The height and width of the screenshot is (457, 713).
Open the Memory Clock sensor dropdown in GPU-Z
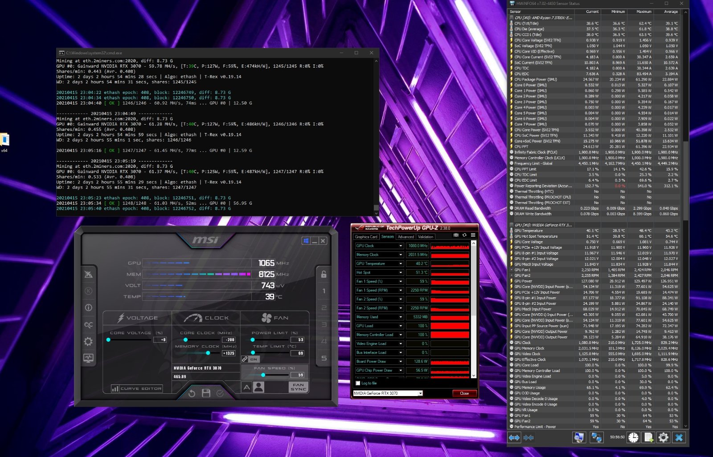(x=401, y=255)
